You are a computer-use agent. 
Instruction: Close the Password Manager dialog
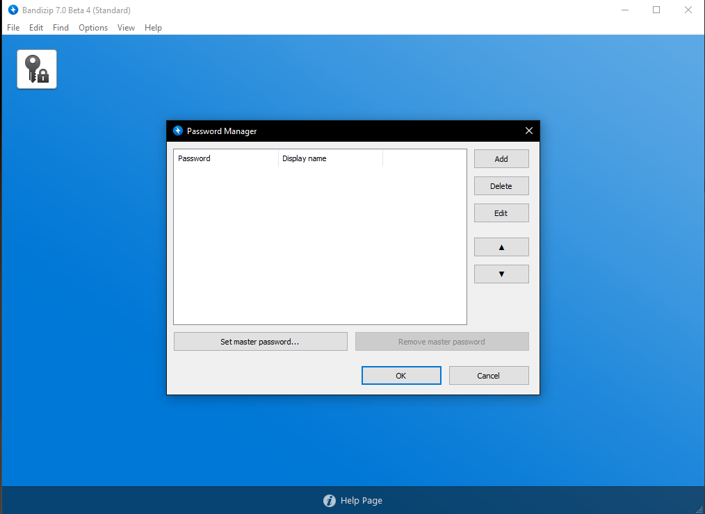[528, 131]
